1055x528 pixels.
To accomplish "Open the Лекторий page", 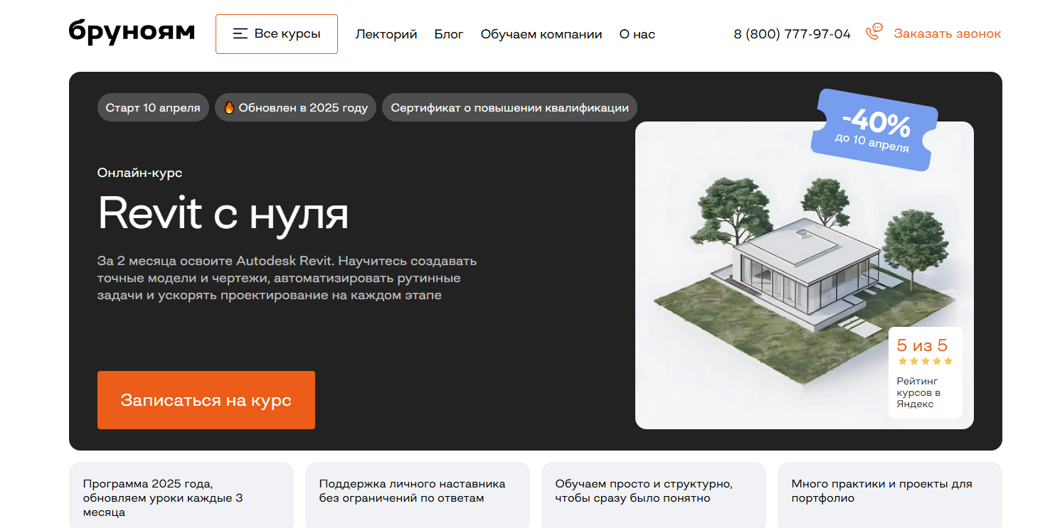I will [x=386, y=34].
